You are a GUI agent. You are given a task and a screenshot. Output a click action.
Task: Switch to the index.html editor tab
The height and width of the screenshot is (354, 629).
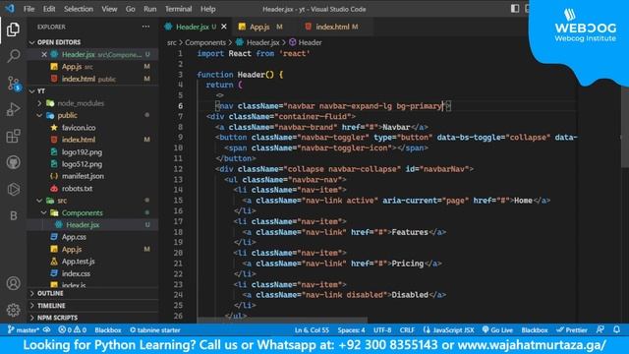click(332, 27)
